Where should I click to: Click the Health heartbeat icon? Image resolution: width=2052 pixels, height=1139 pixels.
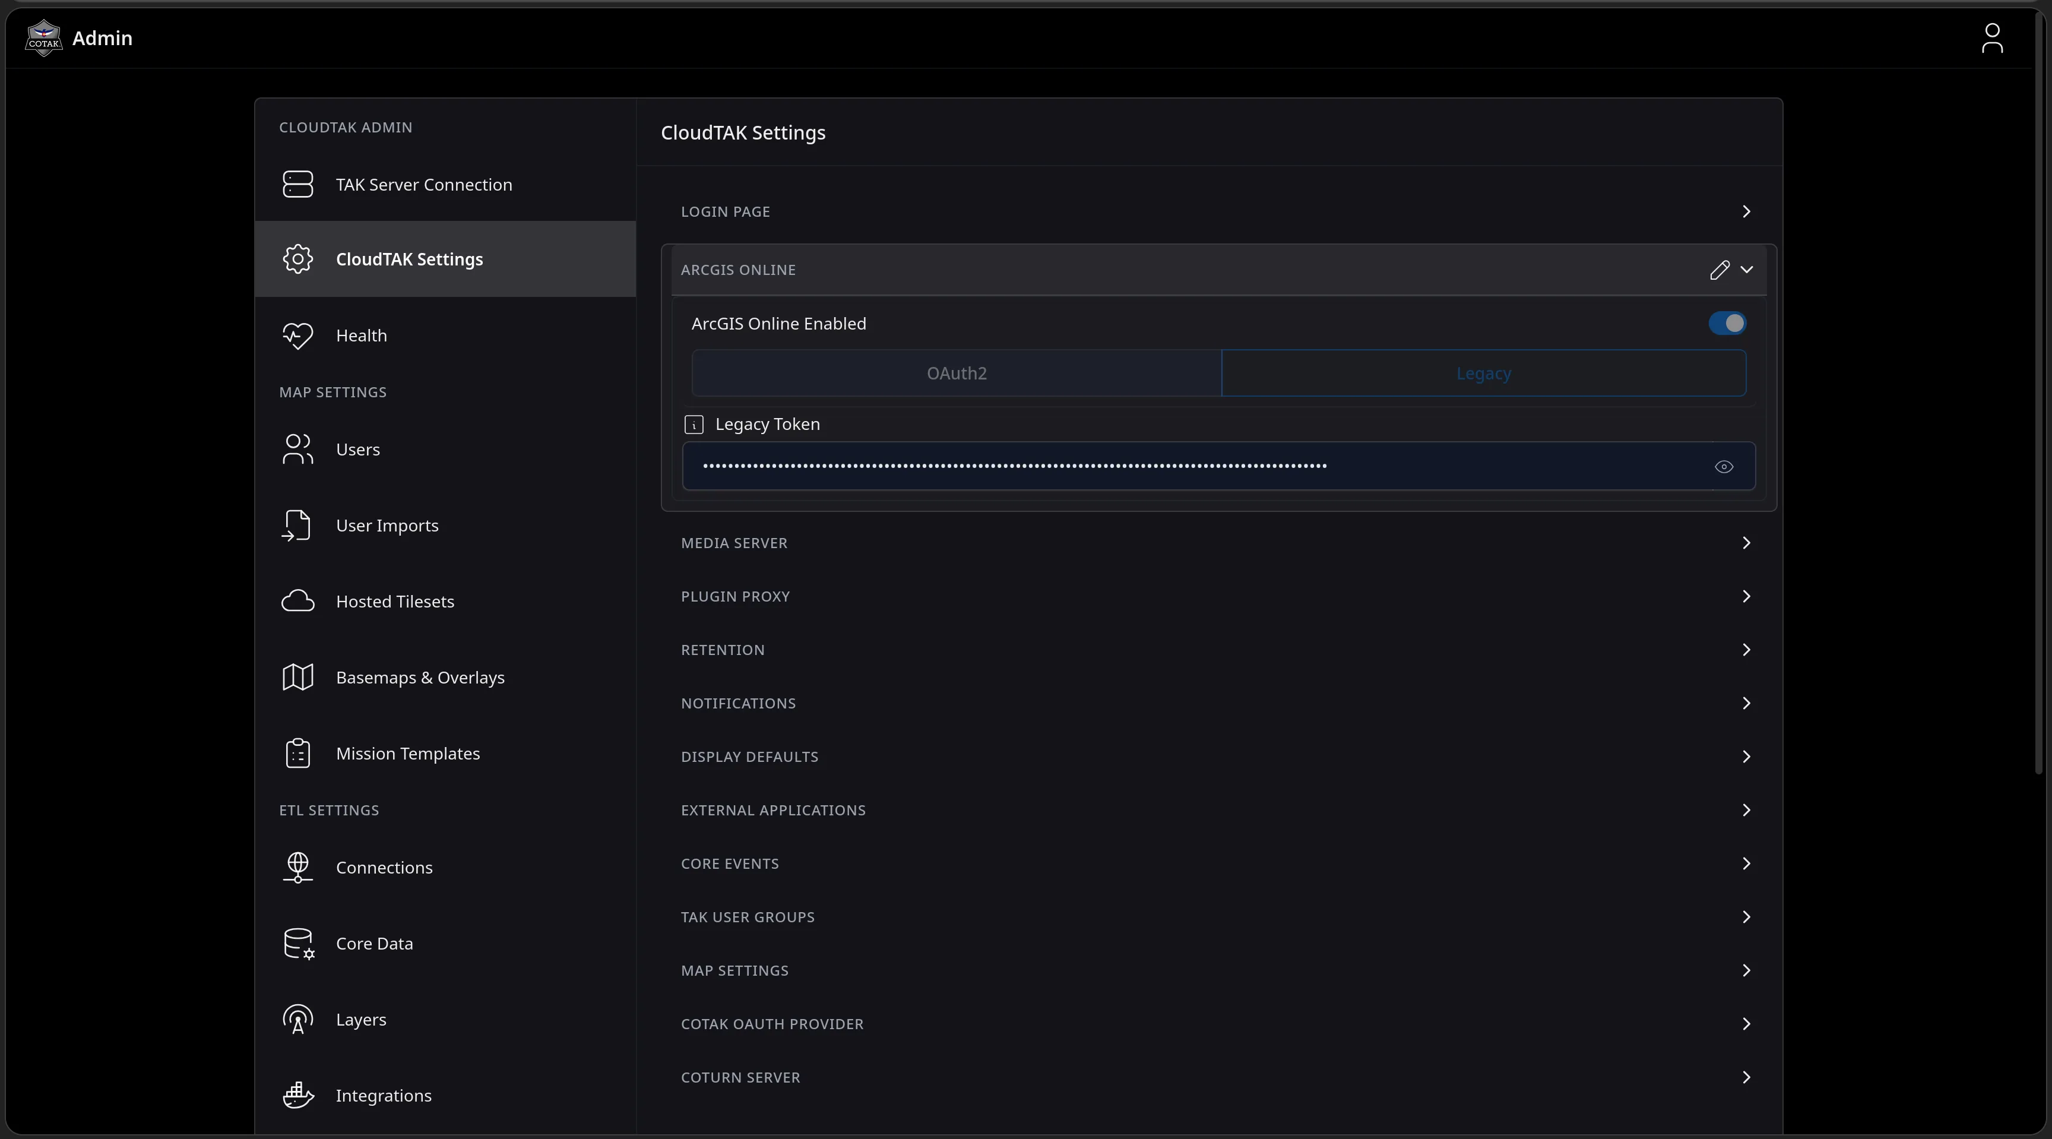pos(298,336)
